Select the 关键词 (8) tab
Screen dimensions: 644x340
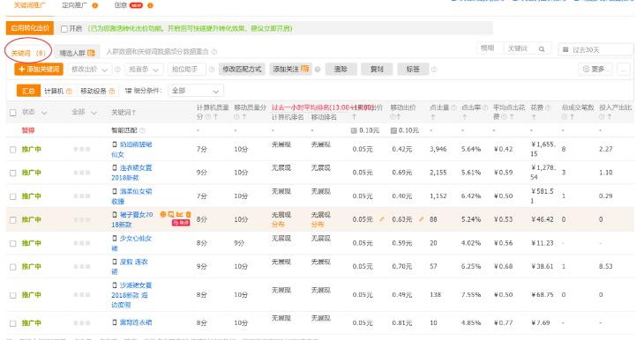[x=28, y=54]
